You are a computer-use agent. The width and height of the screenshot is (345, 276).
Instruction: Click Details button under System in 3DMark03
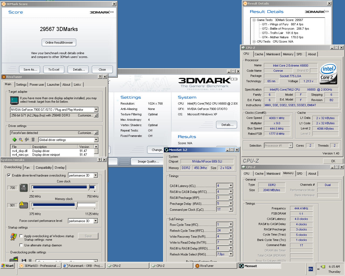(x=227, y=125)
